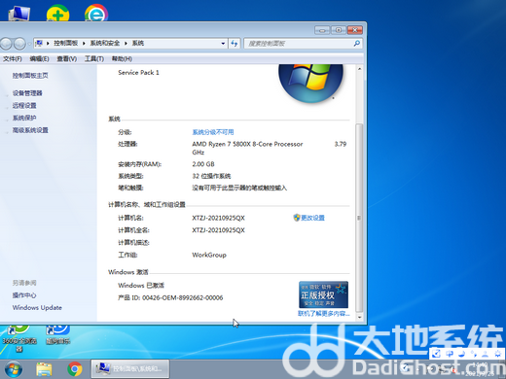Open the Windows Start menu
506x379 pixels.
coord(14,369)
